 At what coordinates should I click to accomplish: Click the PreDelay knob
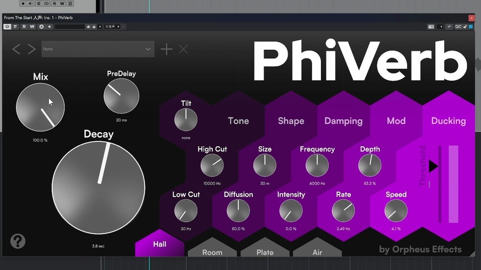coord(122,96)
